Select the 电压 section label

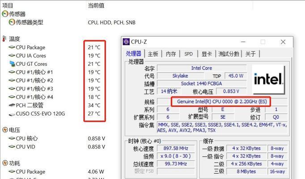click(x=14, y=130)
